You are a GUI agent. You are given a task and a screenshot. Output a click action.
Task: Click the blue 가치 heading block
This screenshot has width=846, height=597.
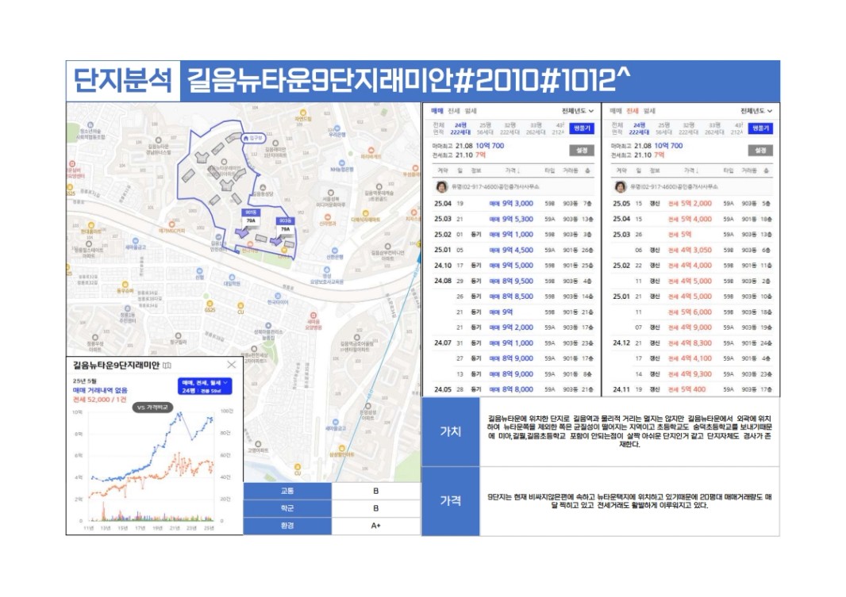coord(451,431)
